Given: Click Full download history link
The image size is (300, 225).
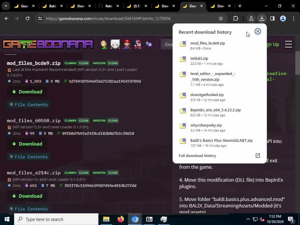Looking at the screenshot, I should pyautogui.click(x=197, y=156).
